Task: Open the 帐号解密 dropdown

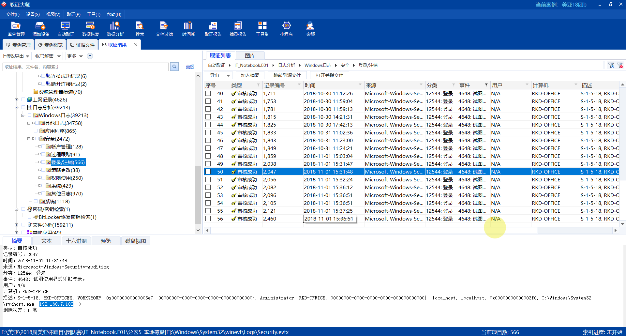Action: (x=48, y=56)
